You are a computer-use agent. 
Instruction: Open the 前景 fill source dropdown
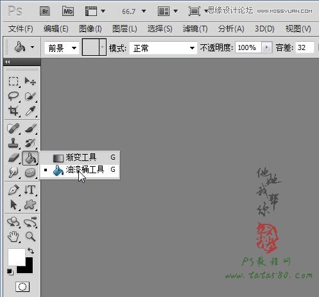tap(62, 48)
